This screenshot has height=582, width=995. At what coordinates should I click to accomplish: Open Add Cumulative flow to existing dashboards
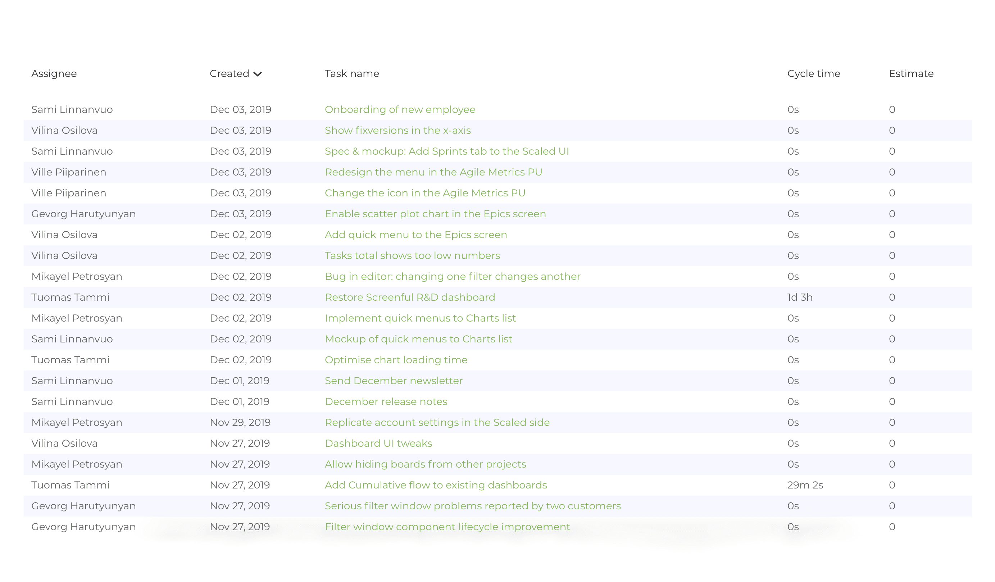click(436, 485)
